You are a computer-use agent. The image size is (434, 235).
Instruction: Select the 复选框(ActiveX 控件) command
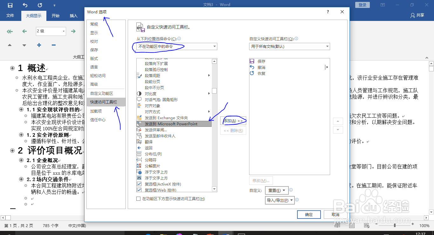pyautogui.click(x=174, y=184)
